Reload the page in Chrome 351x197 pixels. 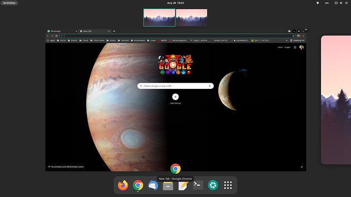click(56, 36)
